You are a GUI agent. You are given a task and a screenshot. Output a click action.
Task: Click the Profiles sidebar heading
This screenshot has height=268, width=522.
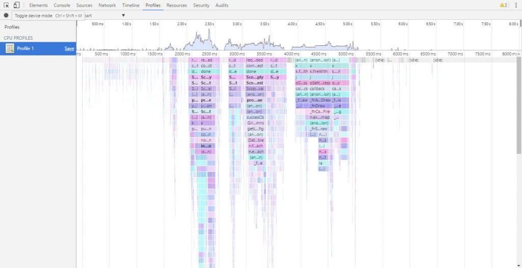point(12,27)
